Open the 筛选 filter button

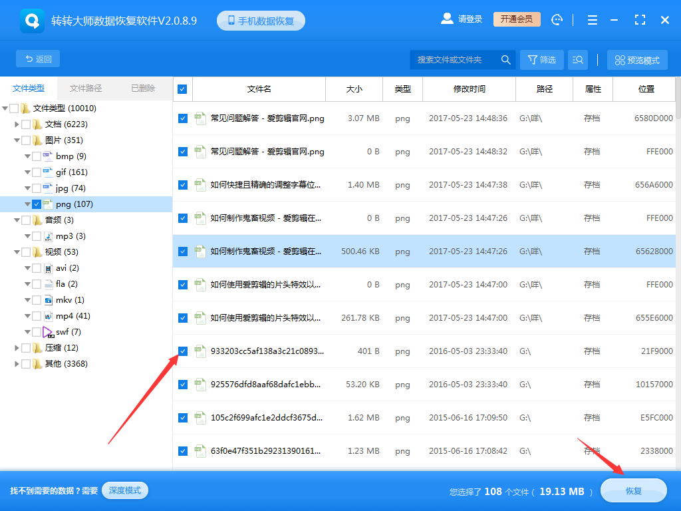tap(541, 60)
